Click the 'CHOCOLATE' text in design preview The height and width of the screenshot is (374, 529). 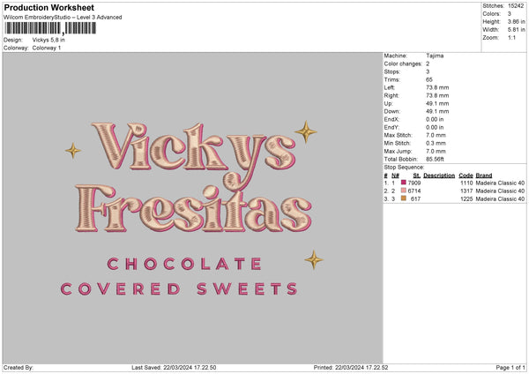point(184,264)
